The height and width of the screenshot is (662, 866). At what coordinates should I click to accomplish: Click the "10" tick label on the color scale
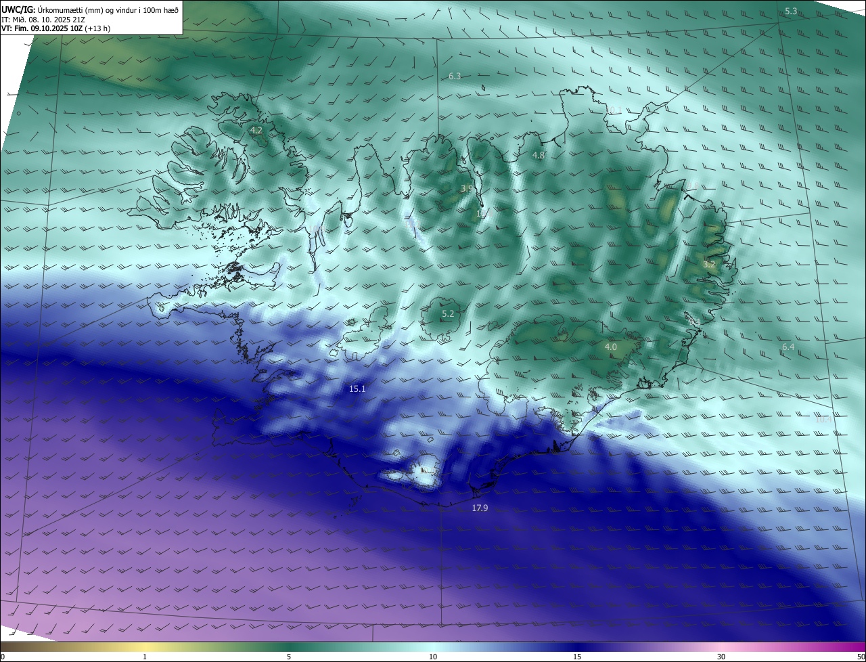(x=433, y=657)
